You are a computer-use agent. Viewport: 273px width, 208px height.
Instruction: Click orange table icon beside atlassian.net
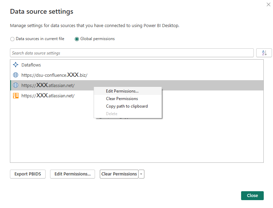[15, 96]
